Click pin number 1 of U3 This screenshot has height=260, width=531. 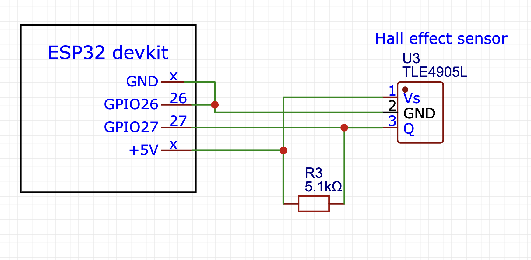coord(392,91)
